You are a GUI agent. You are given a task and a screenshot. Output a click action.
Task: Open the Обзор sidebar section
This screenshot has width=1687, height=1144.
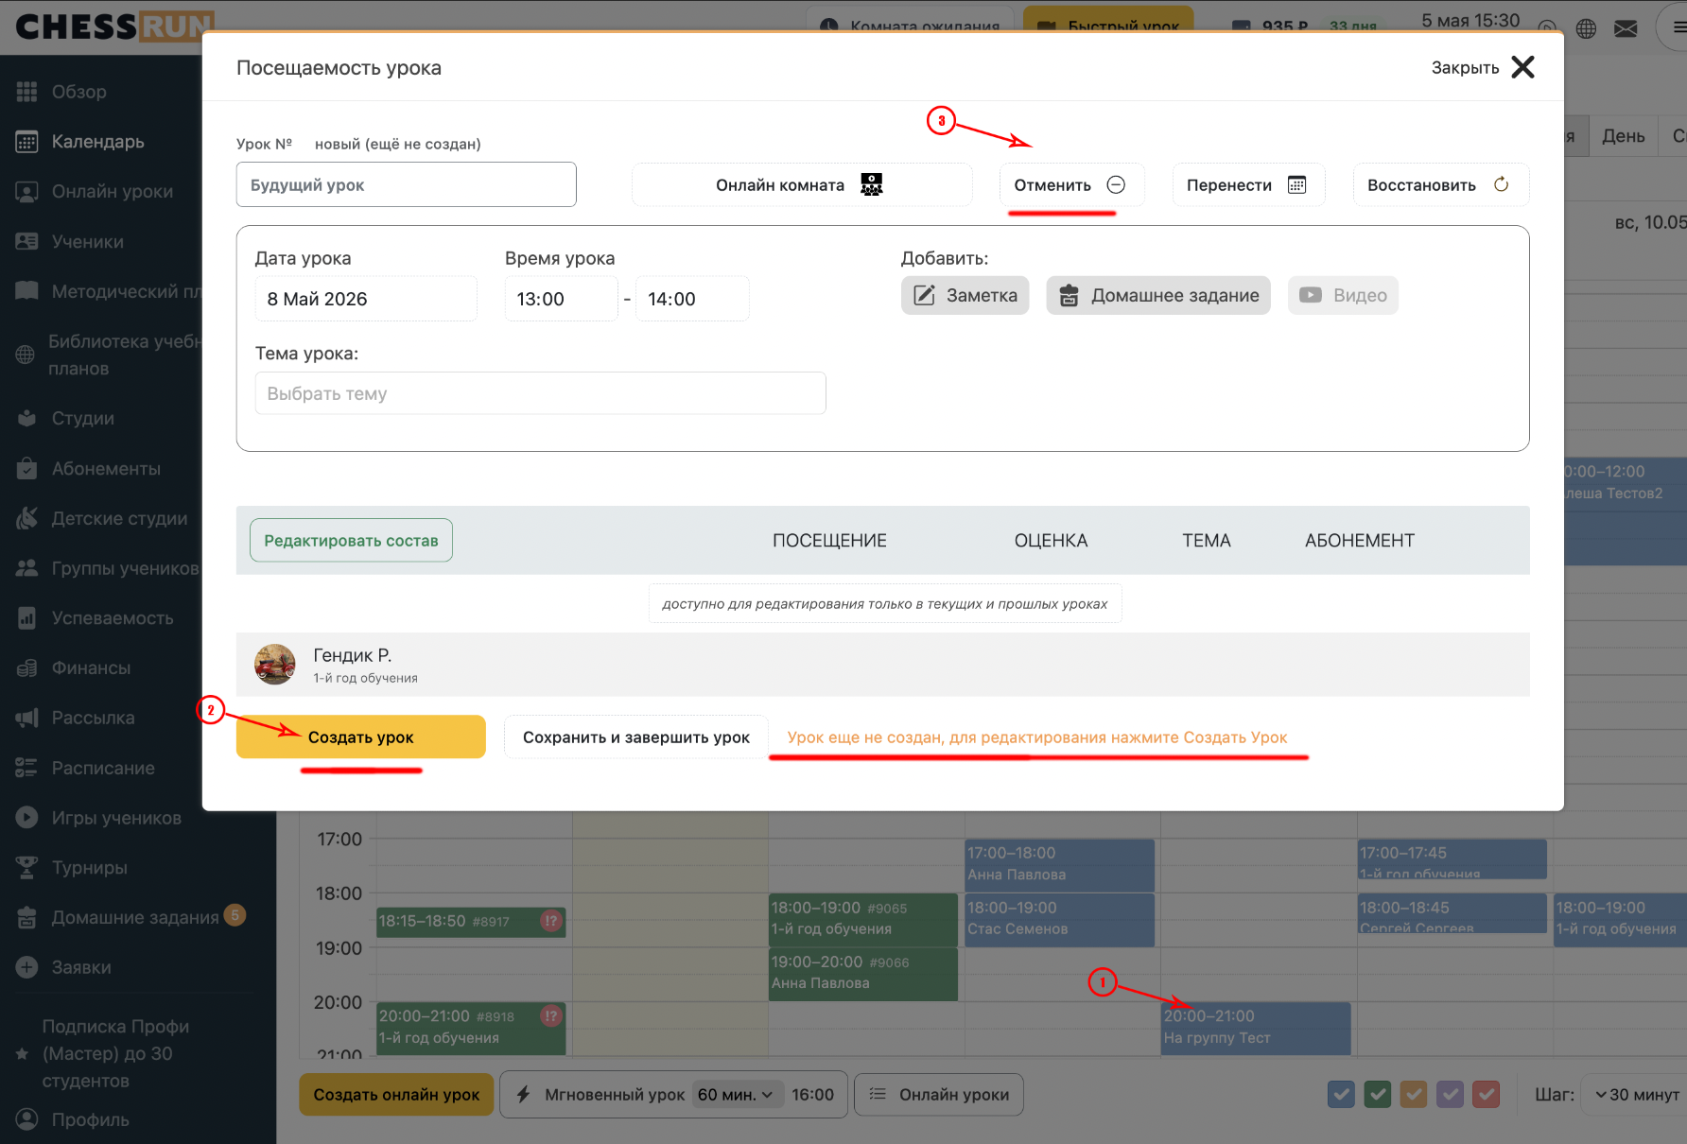point(78,92)
